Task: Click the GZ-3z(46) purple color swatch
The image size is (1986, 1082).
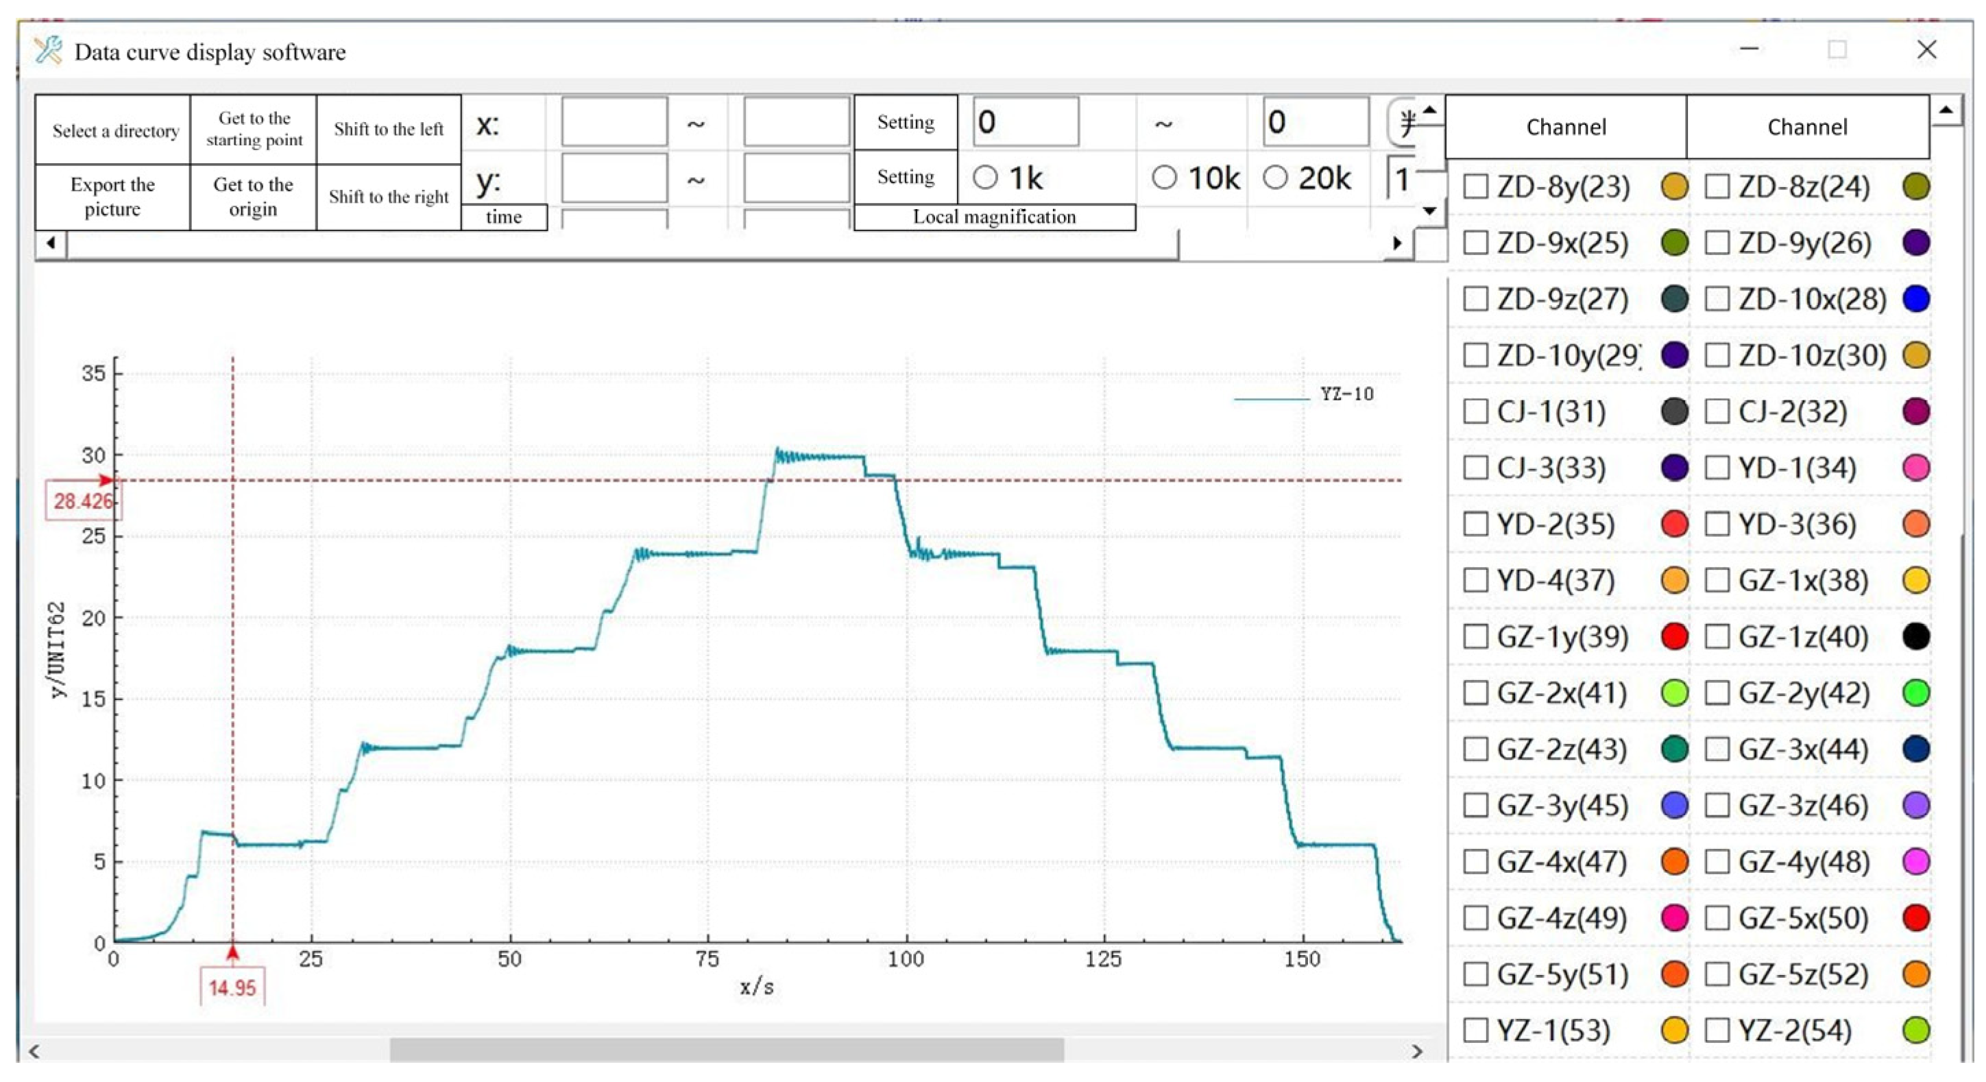Action: point(1916,806)
